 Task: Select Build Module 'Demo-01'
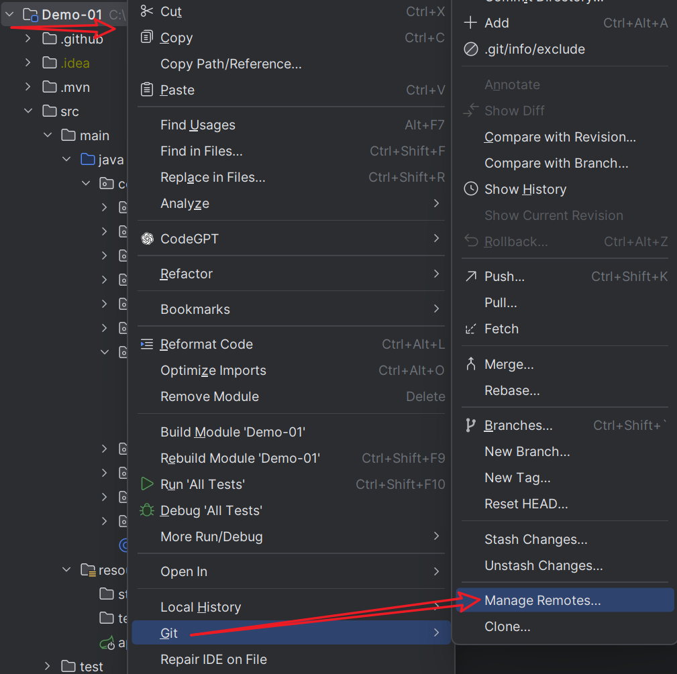291,432
